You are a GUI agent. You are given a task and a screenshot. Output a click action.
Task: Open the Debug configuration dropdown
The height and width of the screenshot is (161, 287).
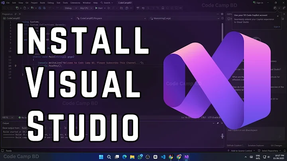tap(71, 8)
